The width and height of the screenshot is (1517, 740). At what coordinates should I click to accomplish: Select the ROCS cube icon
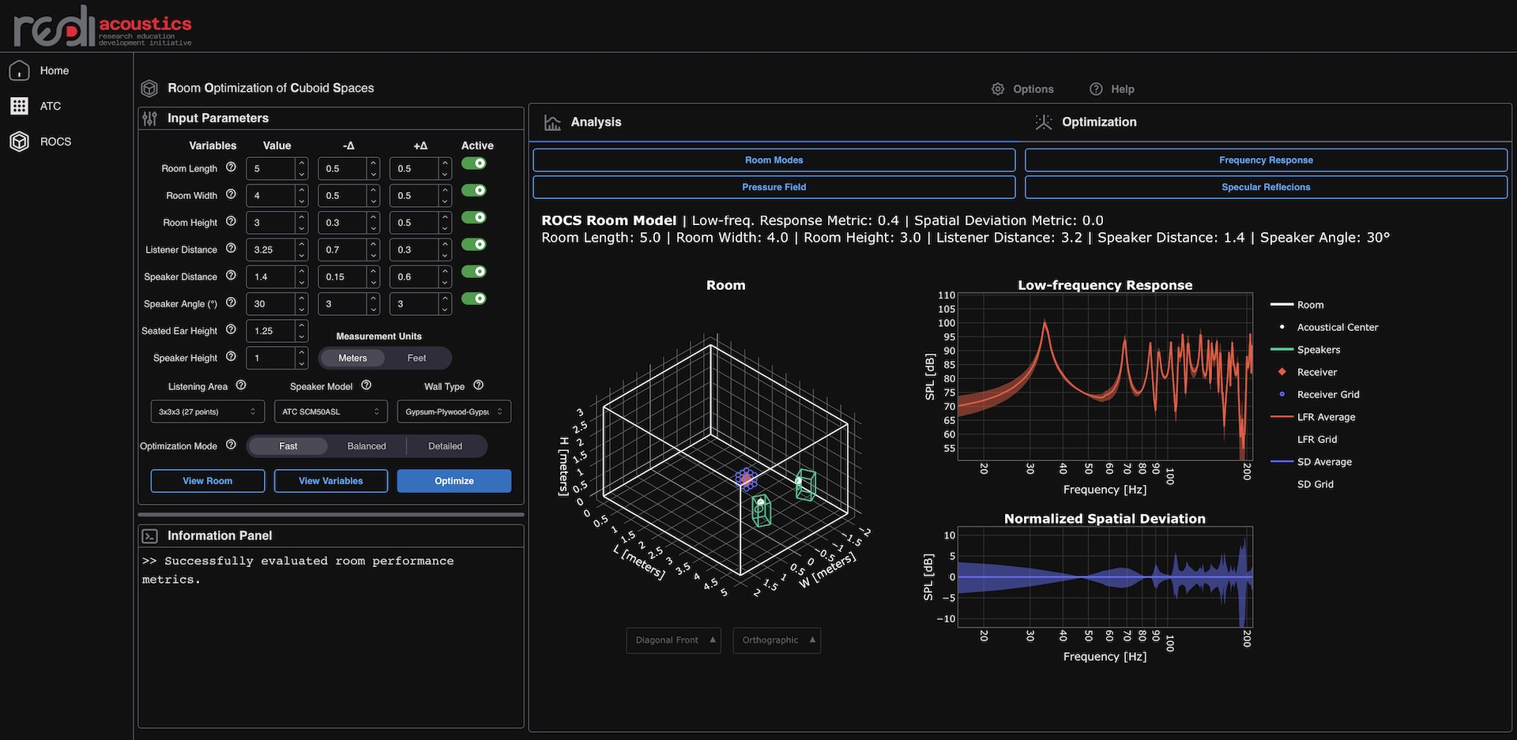tap(20, 141)
